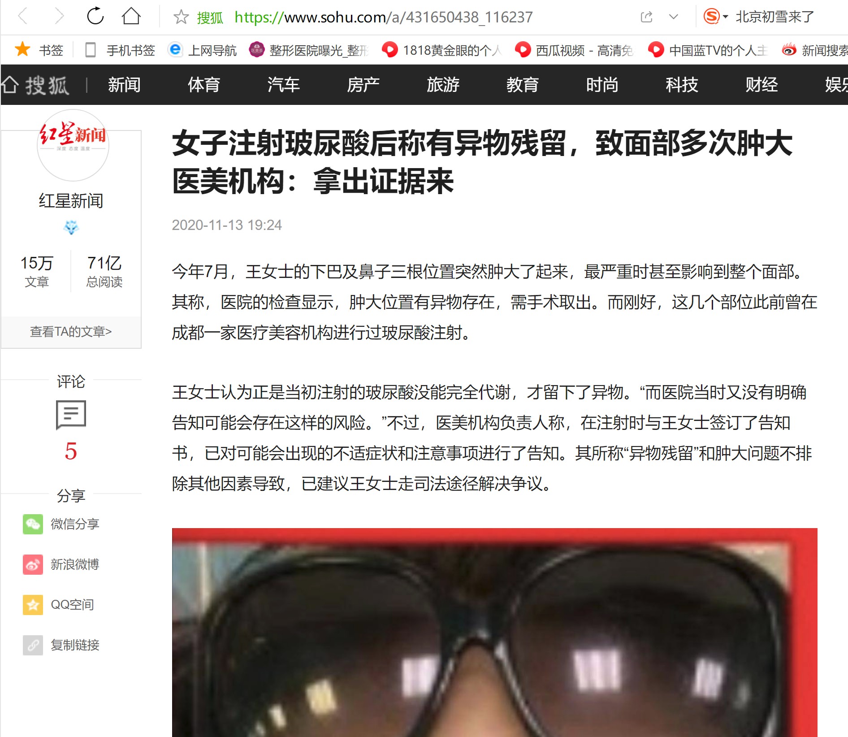Open the search engine selector arrow
Screen dimensions: 848x737
pyautogui.click(x=726, y=17)
